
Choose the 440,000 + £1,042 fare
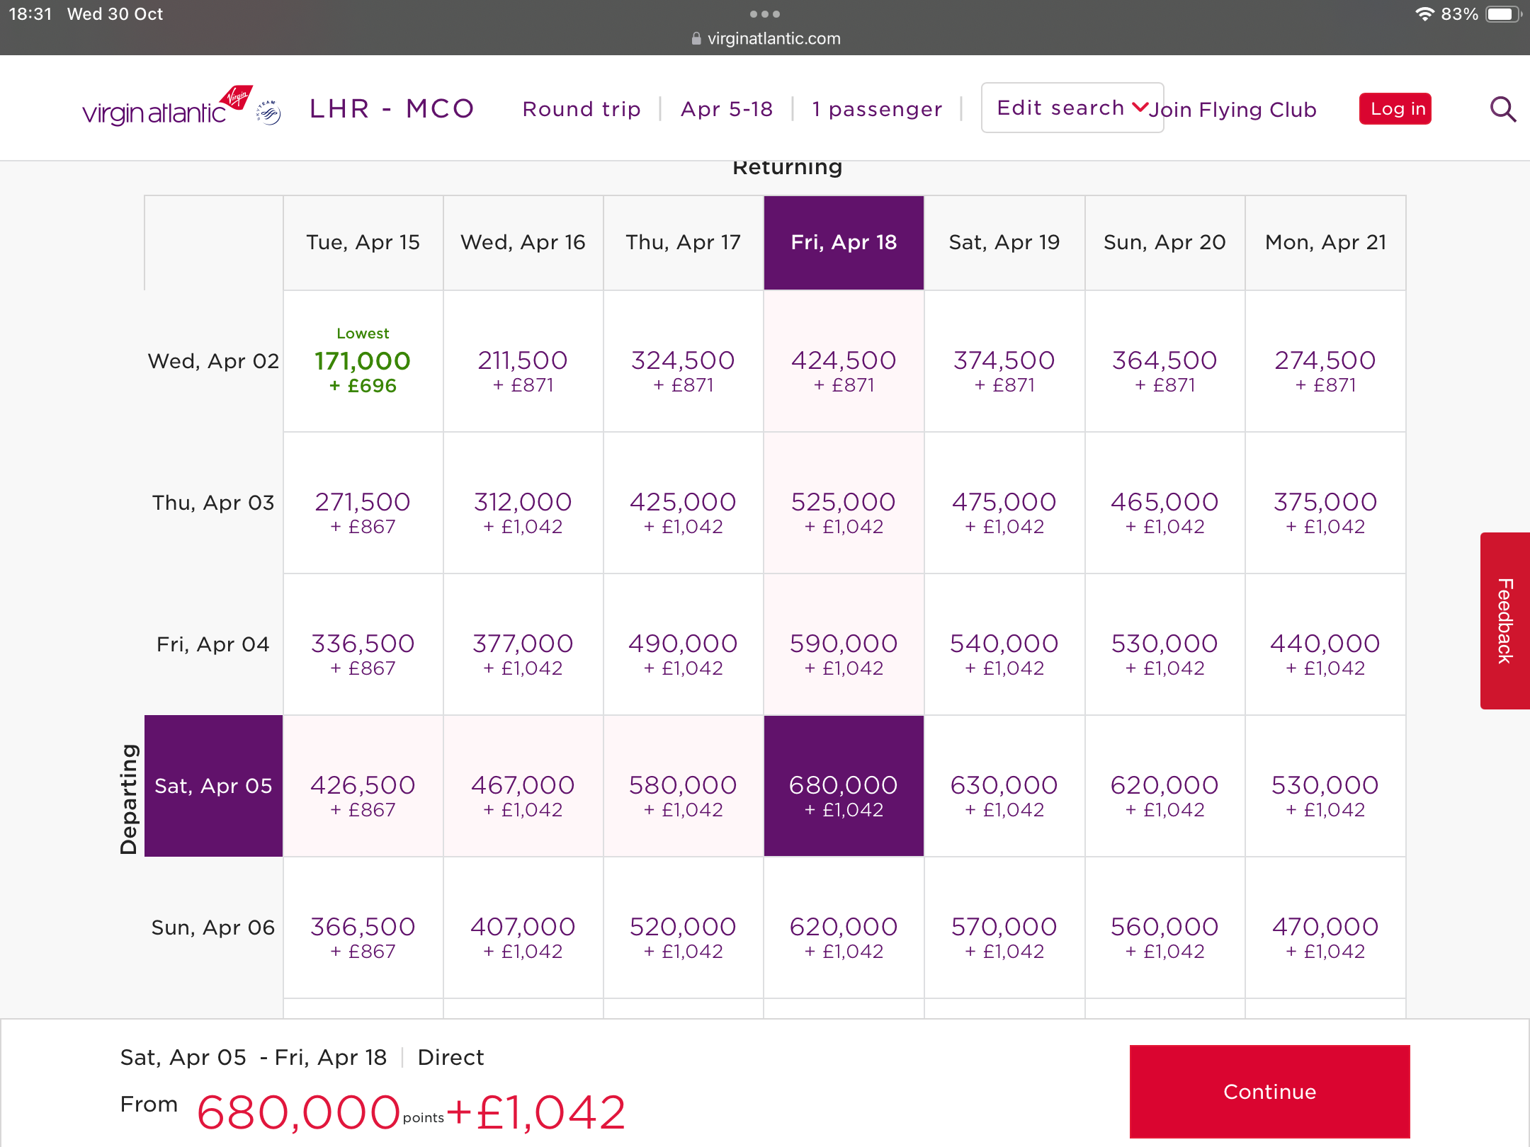coord(1325,644)
